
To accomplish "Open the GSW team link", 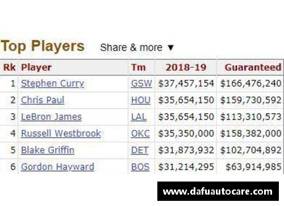I will coord(141,84).
